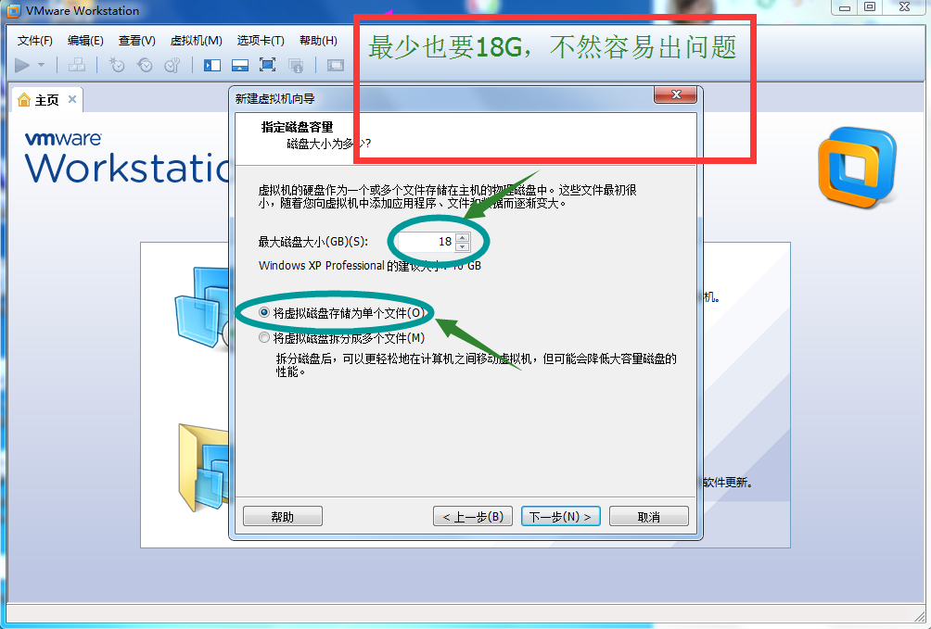Image resolution: width=931 pixels, height=629 pixels.
Task: Open the 选项卡(T) menu
Action: pos(261,41)
